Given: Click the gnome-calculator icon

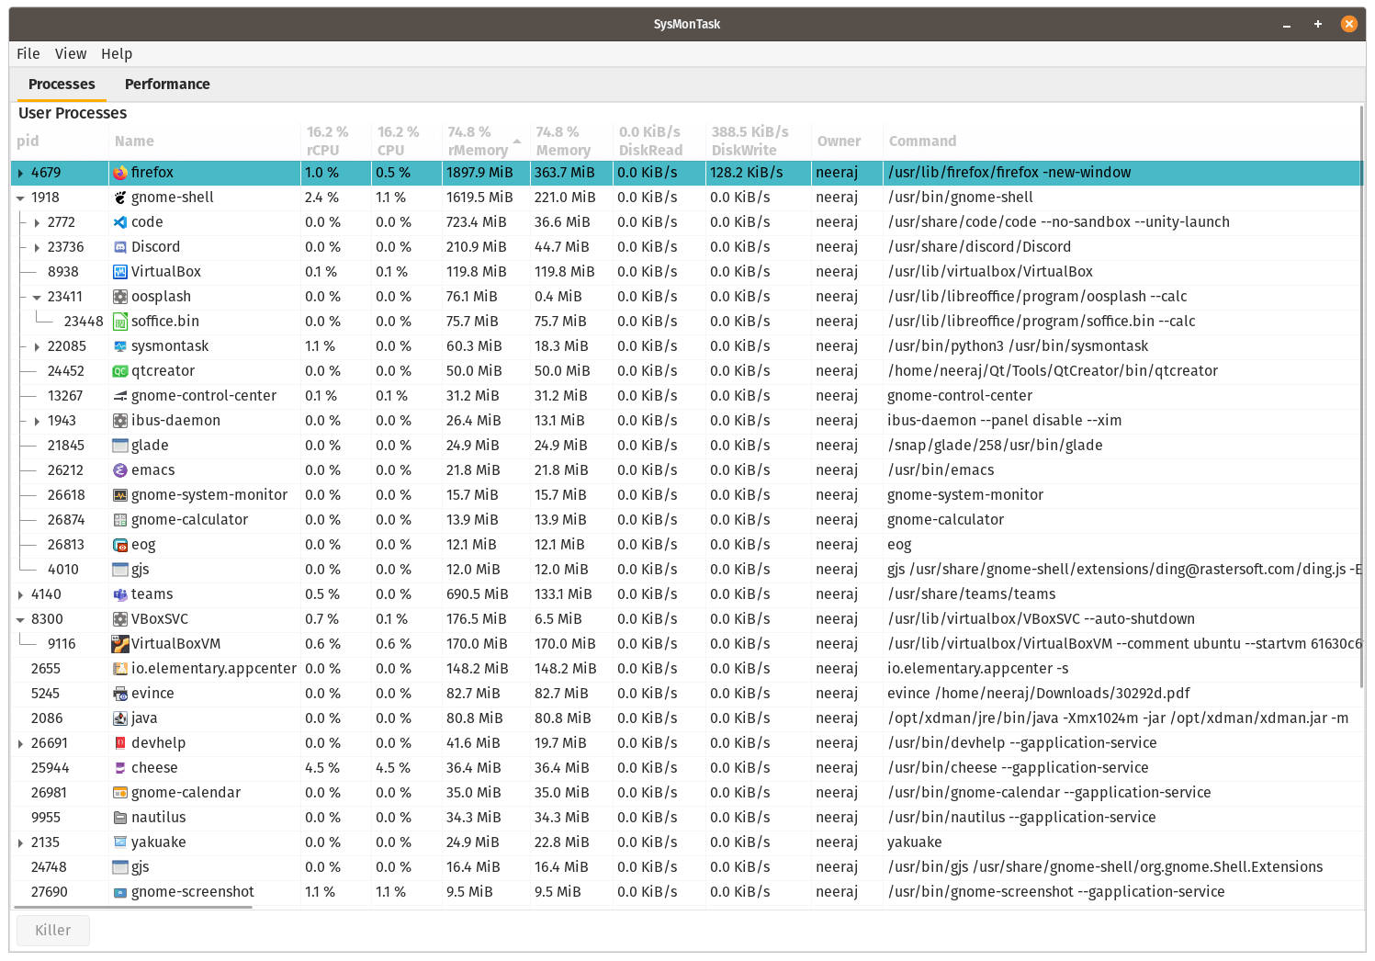Looking at the screenshot, I should point(119,519).
